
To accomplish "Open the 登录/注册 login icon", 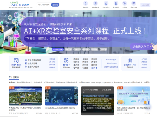I will pos(134,3).
